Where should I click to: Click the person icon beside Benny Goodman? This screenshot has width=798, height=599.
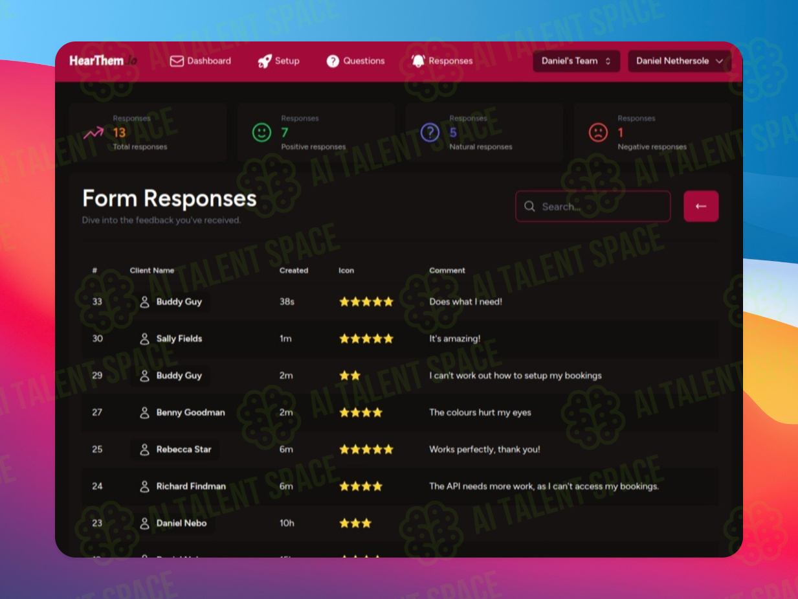144,413
